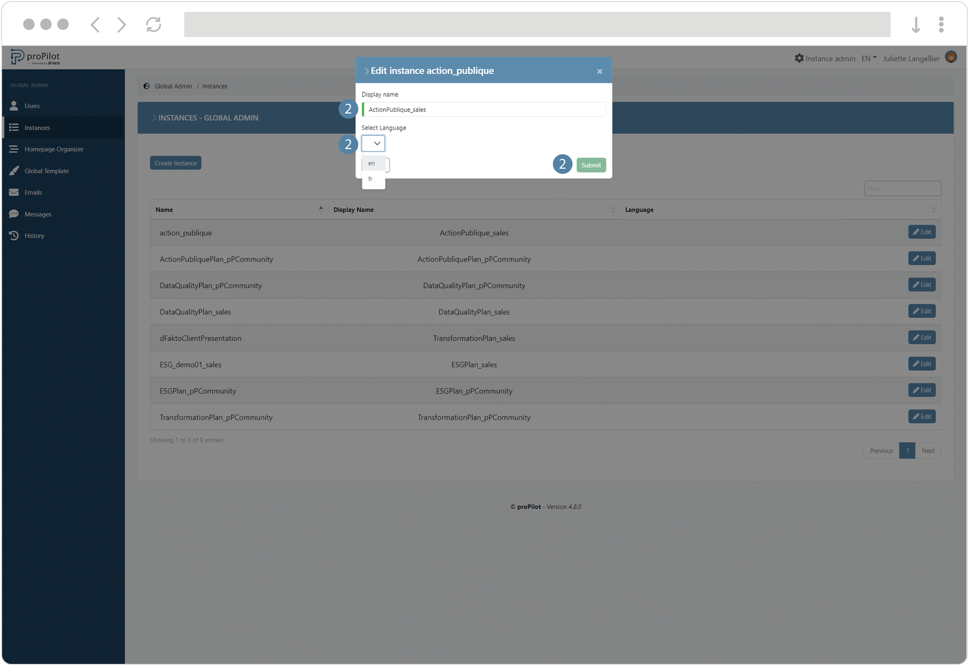Edit DataQualityPlan_sales via its pencil icon

[921, 311]
